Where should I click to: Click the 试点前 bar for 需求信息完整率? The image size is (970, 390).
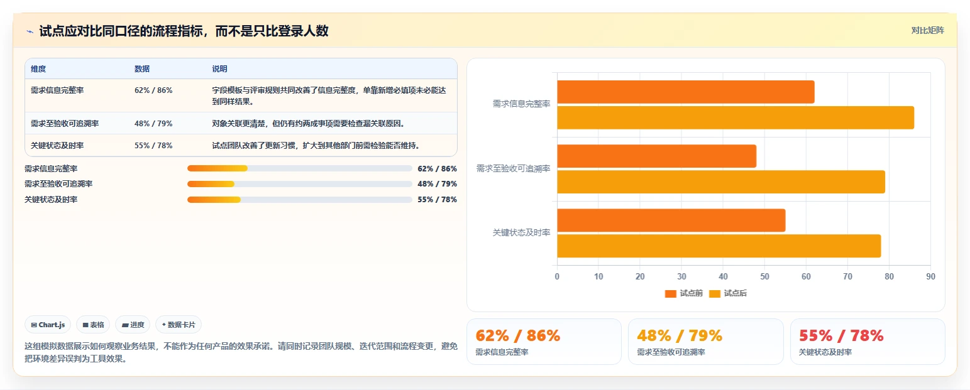coord(685,92)
